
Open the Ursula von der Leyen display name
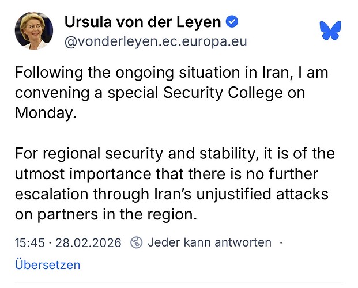[143, 23]
